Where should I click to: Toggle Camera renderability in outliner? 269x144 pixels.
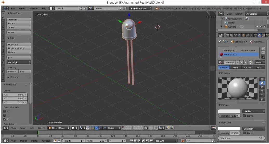(x=265, y=27)
